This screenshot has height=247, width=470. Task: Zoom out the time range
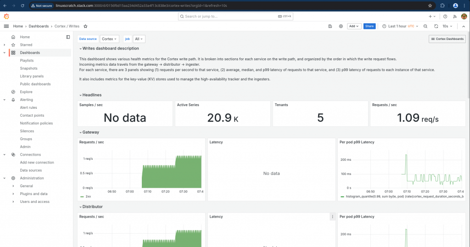[x=425, y=26]
